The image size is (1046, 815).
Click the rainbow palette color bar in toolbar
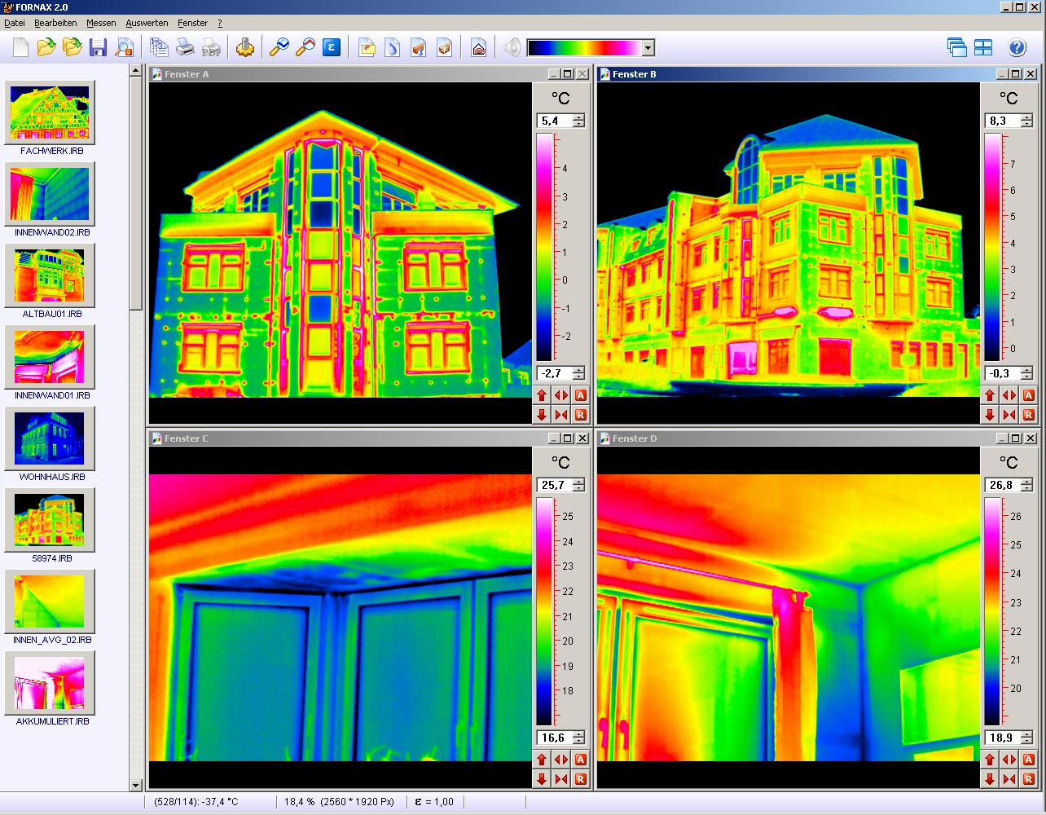coord(584,48)
